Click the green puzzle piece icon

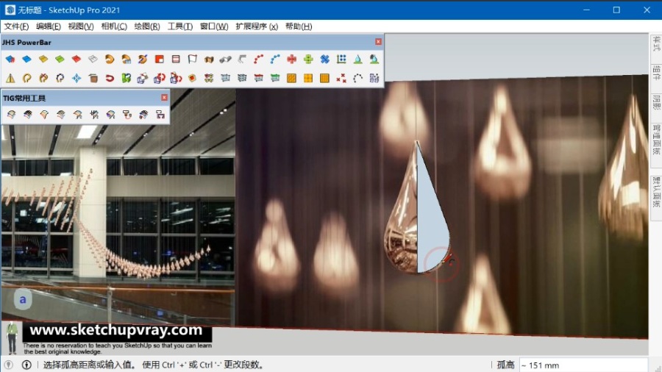click(126, 78)
